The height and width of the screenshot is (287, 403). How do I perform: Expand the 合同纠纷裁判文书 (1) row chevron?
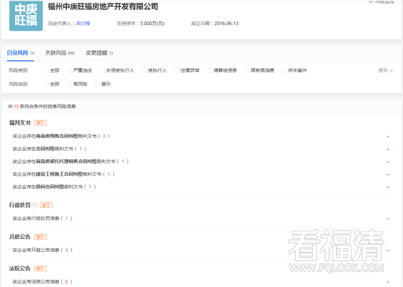click(388, 149)
